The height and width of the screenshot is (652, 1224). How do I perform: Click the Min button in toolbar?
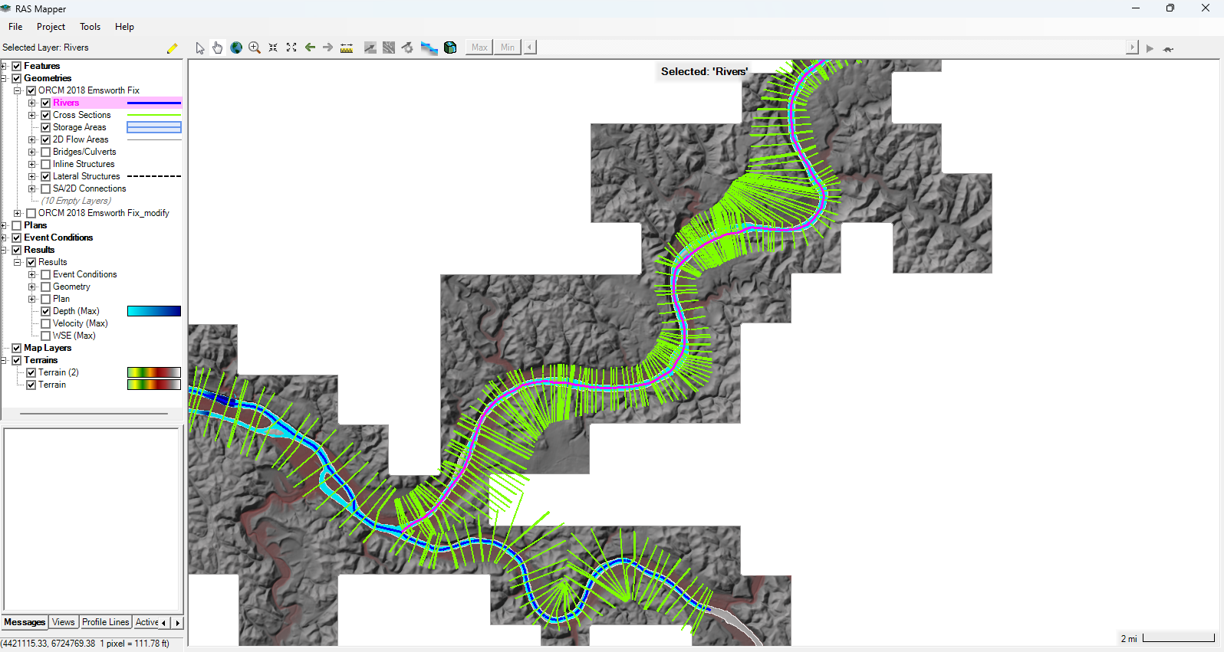508,48
